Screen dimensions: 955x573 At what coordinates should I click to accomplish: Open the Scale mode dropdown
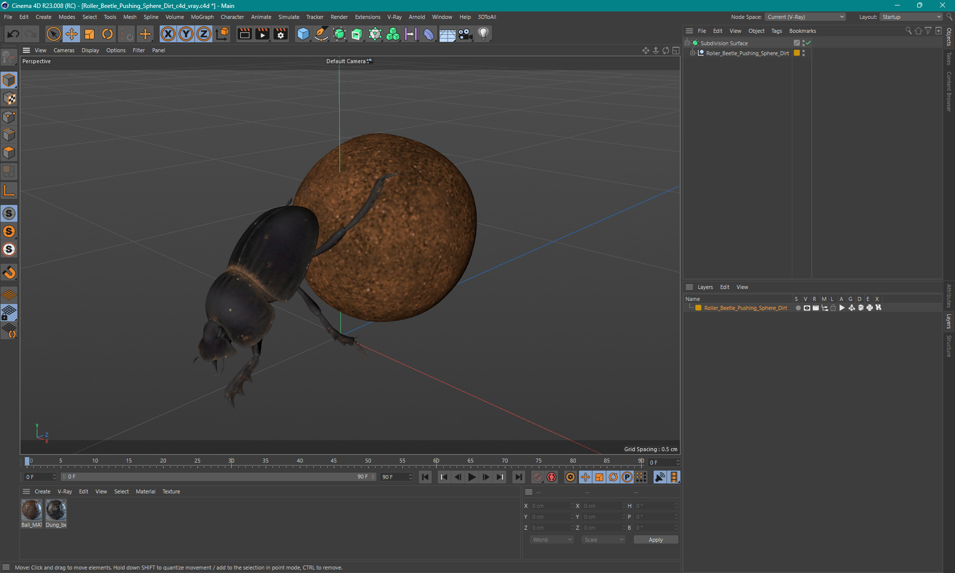[603, 540]
